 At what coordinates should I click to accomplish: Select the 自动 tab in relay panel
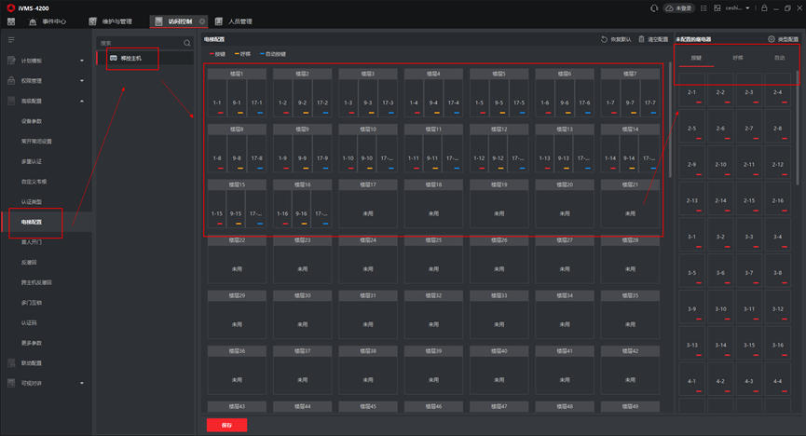click(779, 58)
